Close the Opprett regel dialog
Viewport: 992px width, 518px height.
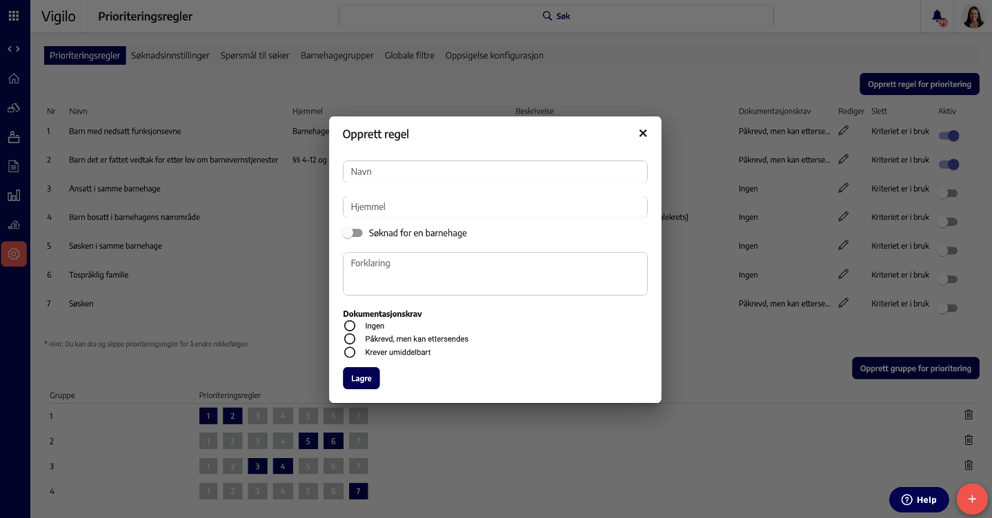[x=643, y=134]
